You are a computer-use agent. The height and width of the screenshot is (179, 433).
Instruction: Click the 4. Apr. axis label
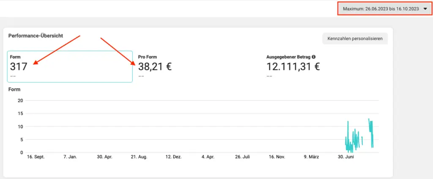[x=208, y=157]
